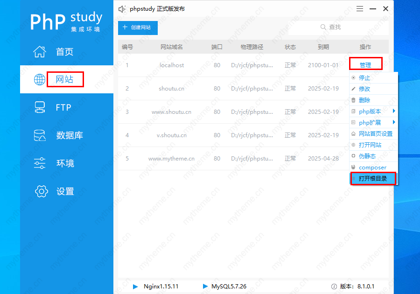
Task: Toggle the MySQL5.7.26 play triangle
Action: tap(205, 287)
